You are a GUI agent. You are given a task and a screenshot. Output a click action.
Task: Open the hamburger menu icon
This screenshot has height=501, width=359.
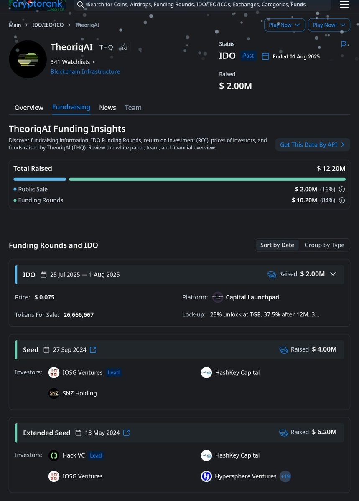344,5
